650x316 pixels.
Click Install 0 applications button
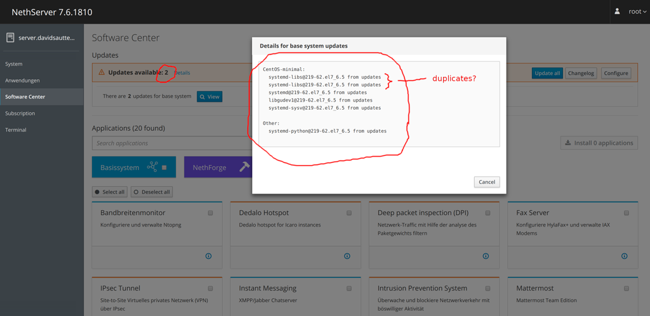[x=599, y=143]
